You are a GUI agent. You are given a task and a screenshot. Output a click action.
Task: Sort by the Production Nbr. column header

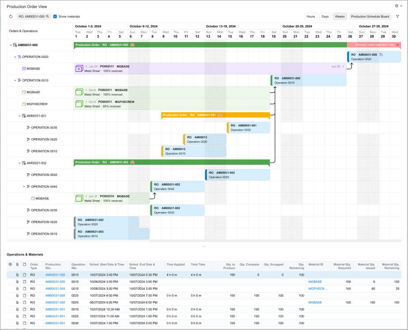[53, 266]
